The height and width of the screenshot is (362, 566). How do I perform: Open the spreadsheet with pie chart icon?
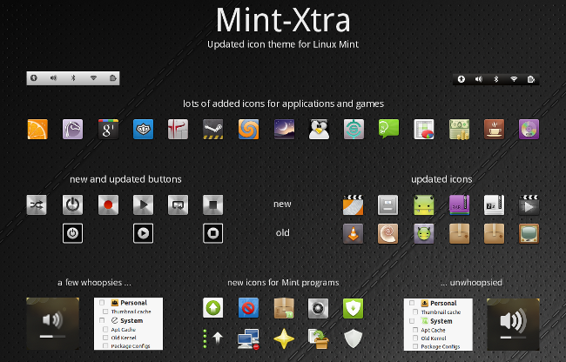pos(424,129)
